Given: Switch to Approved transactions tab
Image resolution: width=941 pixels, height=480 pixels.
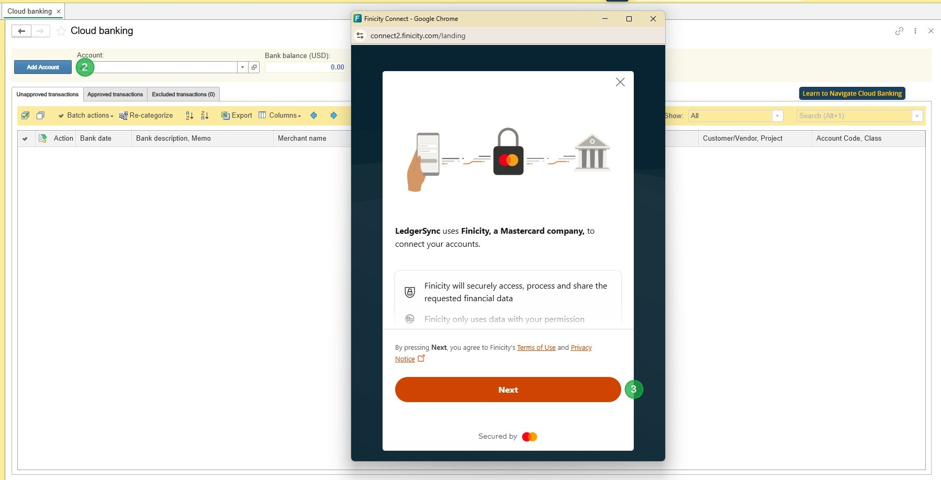Looking at the screenshot, I should 115,95.
